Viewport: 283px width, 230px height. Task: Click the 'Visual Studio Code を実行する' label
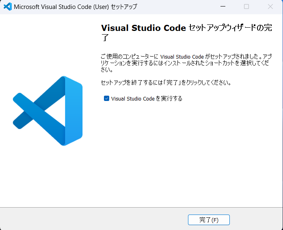pyautogui.click(x=147, y=99)
